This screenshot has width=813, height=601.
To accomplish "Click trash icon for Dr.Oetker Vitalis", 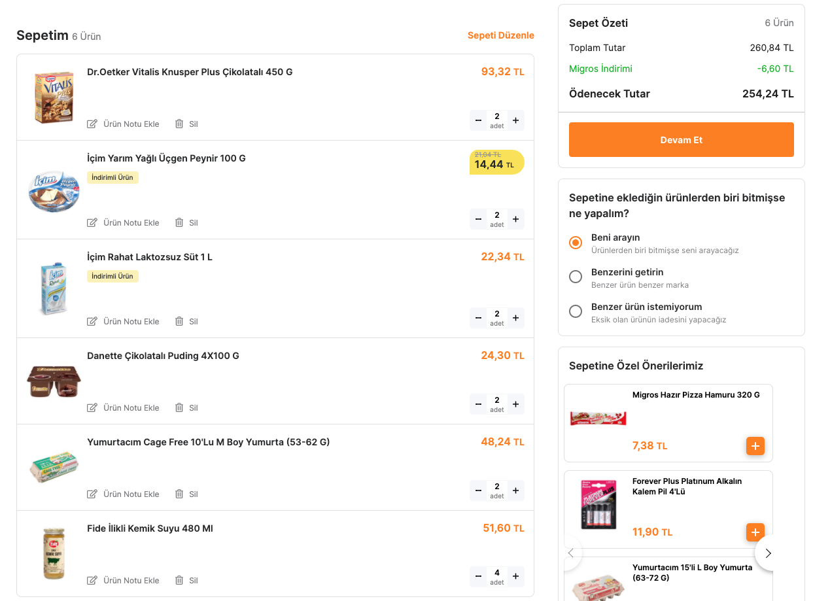I will click(x=179, y=124).
